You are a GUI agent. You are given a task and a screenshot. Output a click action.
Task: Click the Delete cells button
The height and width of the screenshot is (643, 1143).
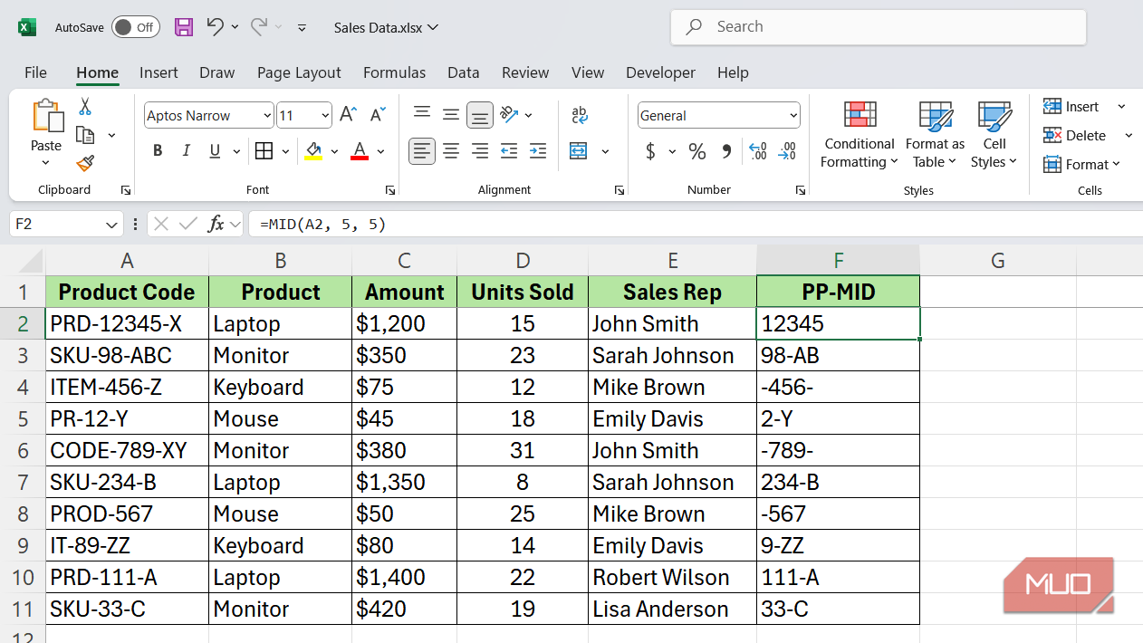[x=1075, y=136]
